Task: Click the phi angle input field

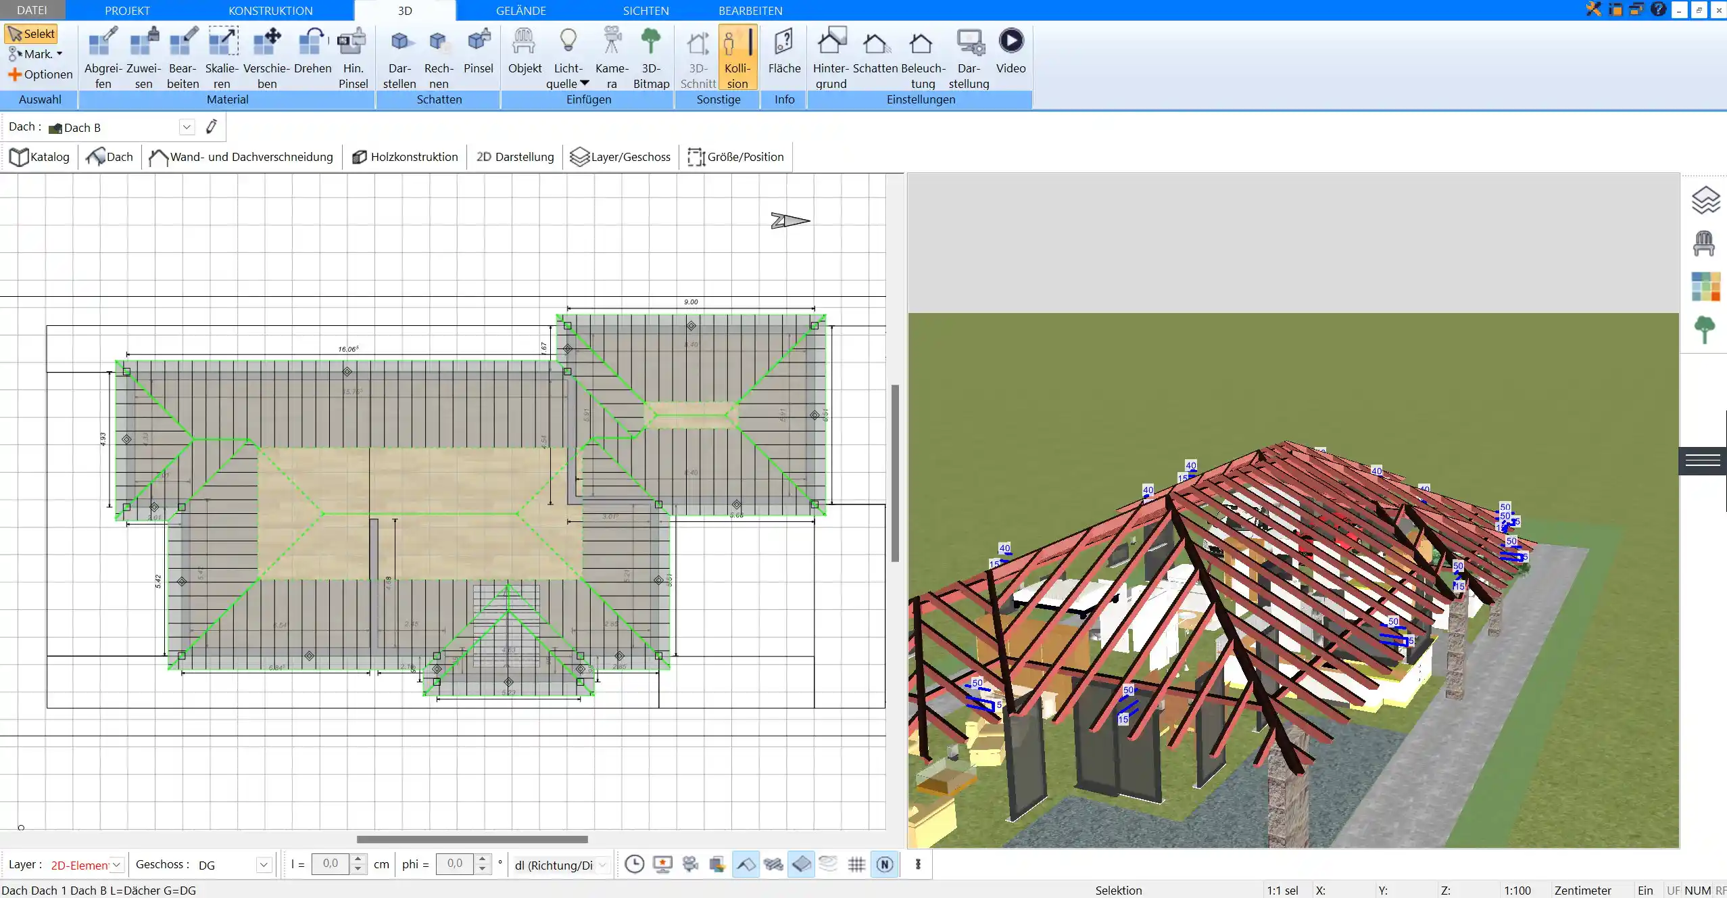Action: point(455,864)
